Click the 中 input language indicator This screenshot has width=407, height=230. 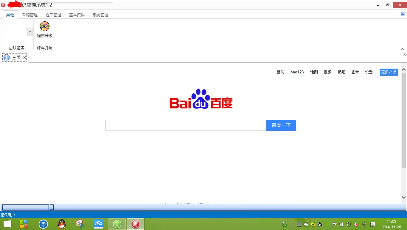364,224
